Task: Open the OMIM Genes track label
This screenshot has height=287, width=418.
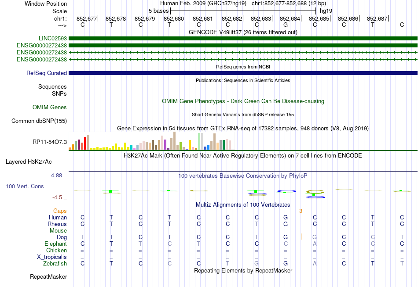Action: tap(49, 108)
